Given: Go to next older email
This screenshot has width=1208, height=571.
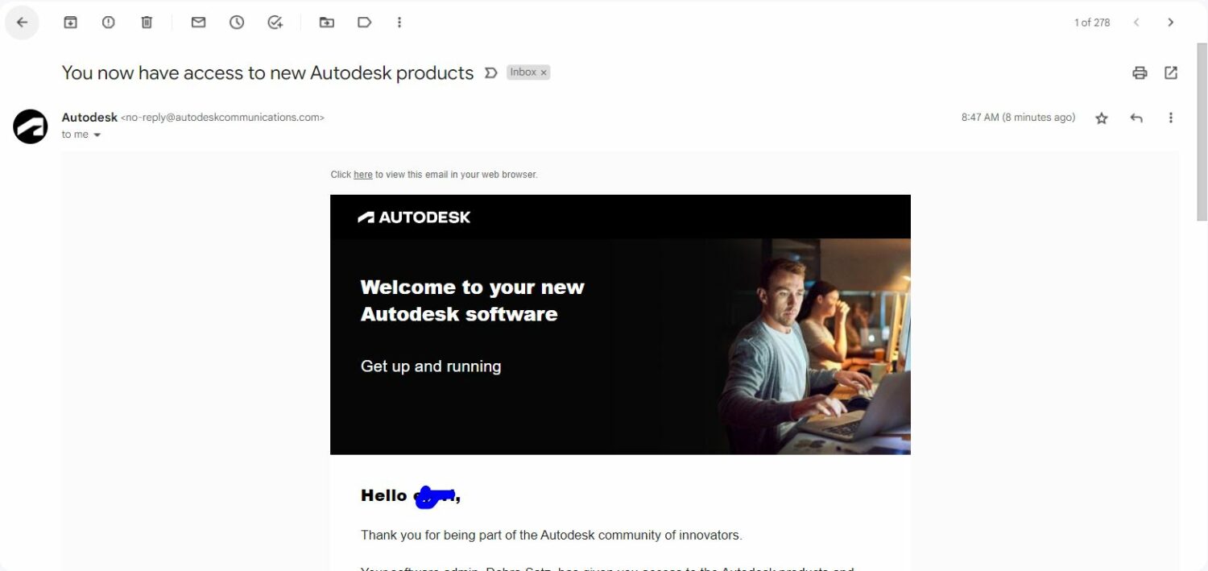Looking at the screenshot, I should tap(1171, 23).
